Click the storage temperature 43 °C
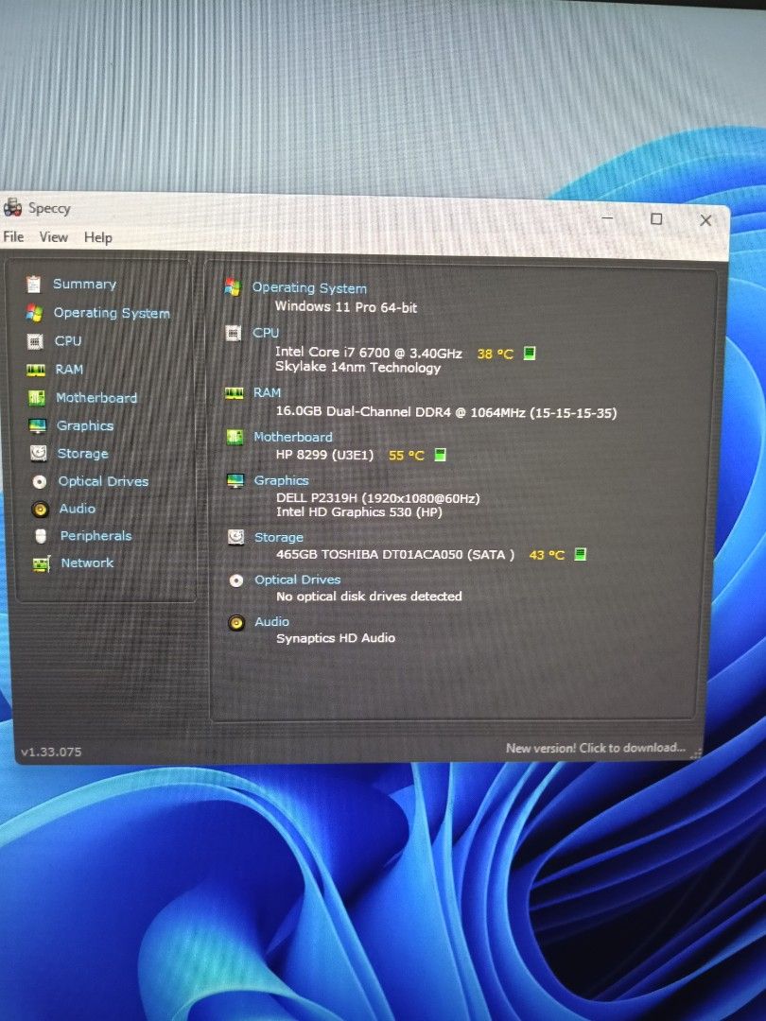Viewport: 766px width, 1021px height. point(548,555)
